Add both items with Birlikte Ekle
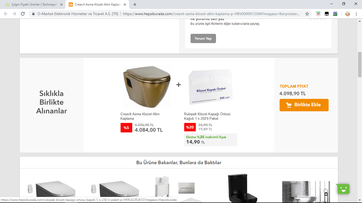The width and height of the screenshot is (362, 203). 304,105
